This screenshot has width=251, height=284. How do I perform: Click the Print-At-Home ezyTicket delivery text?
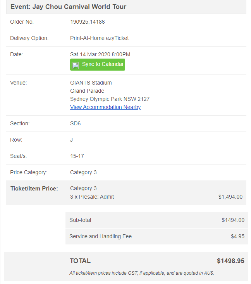coord(99,38)
